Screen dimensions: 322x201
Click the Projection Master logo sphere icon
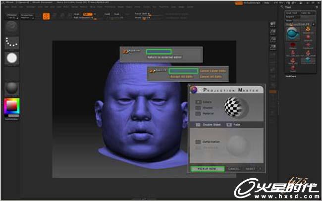tap(193, 90)
